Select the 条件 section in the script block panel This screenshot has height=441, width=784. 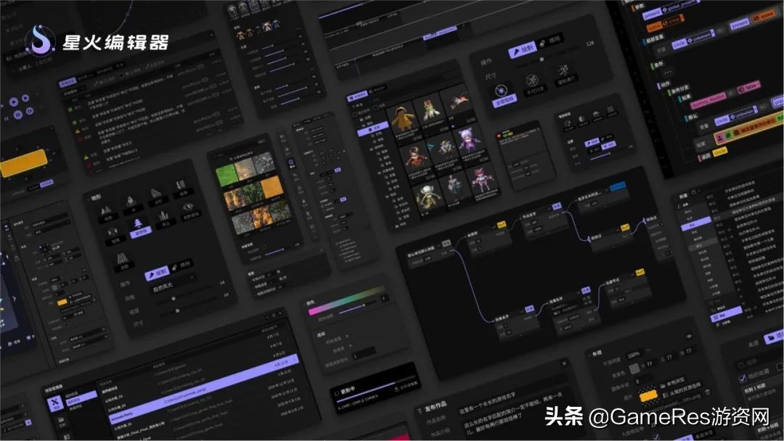(654, 65)
